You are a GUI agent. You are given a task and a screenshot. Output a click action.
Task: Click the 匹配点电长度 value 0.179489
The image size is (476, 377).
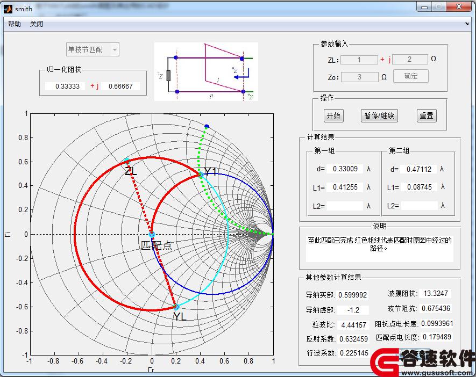tap(437, 337)
